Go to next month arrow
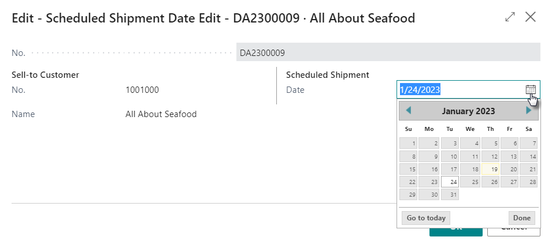Screen dimensions: 552x248 tap(528, 111)
